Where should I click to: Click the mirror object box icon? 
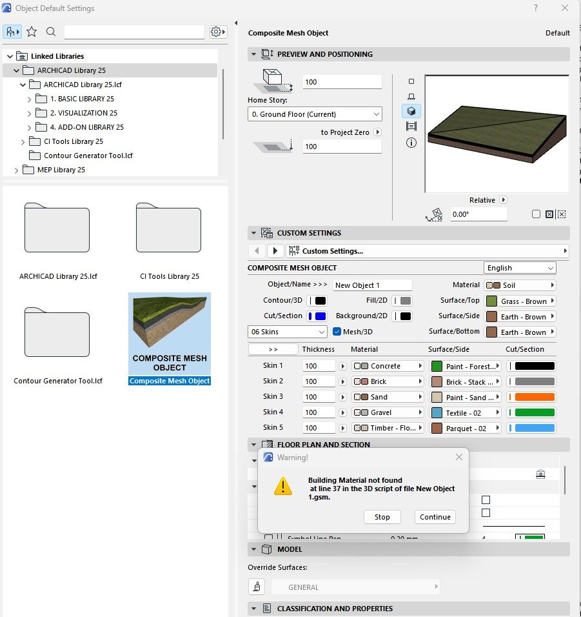coord(549,214)
